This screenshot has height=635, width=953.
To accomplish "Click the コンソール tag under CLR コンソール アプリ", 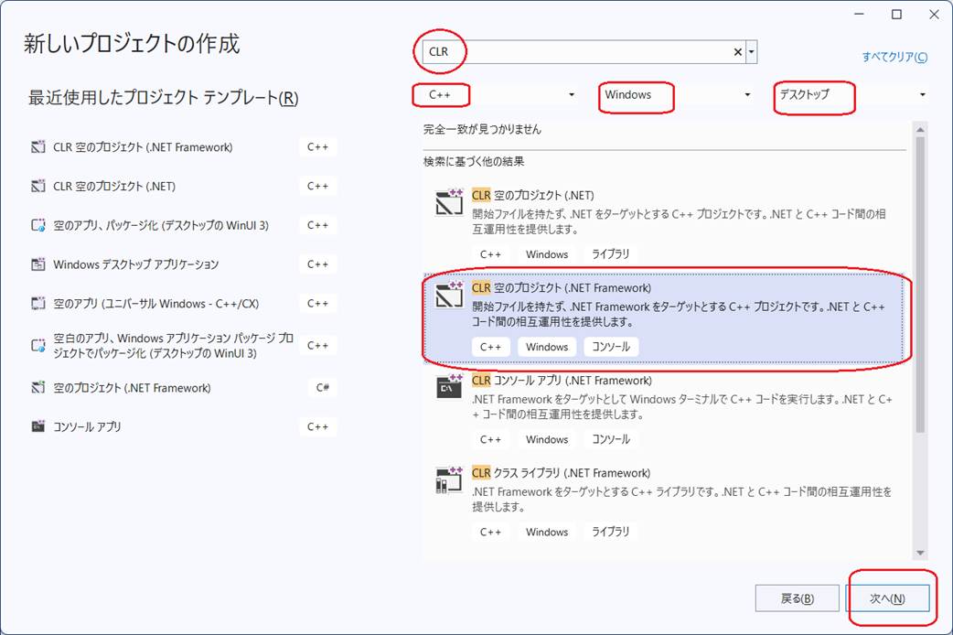I will [611, 439].
